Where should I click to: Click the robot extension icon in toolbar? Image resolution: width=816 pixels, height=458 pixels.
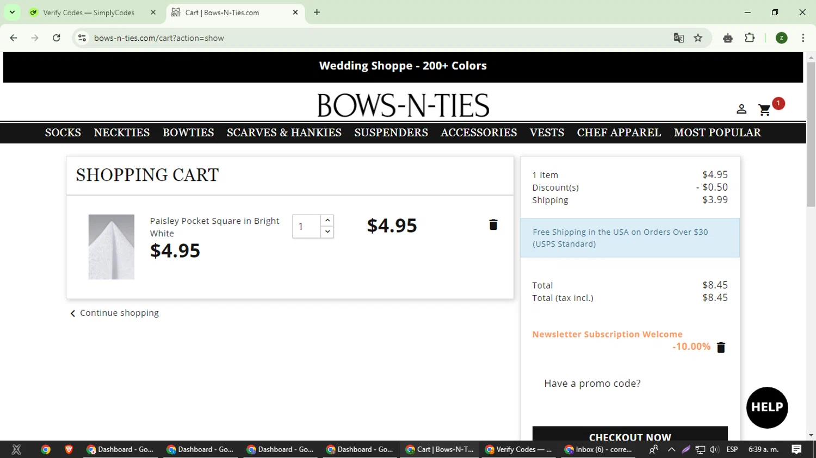tap(728, 38)
